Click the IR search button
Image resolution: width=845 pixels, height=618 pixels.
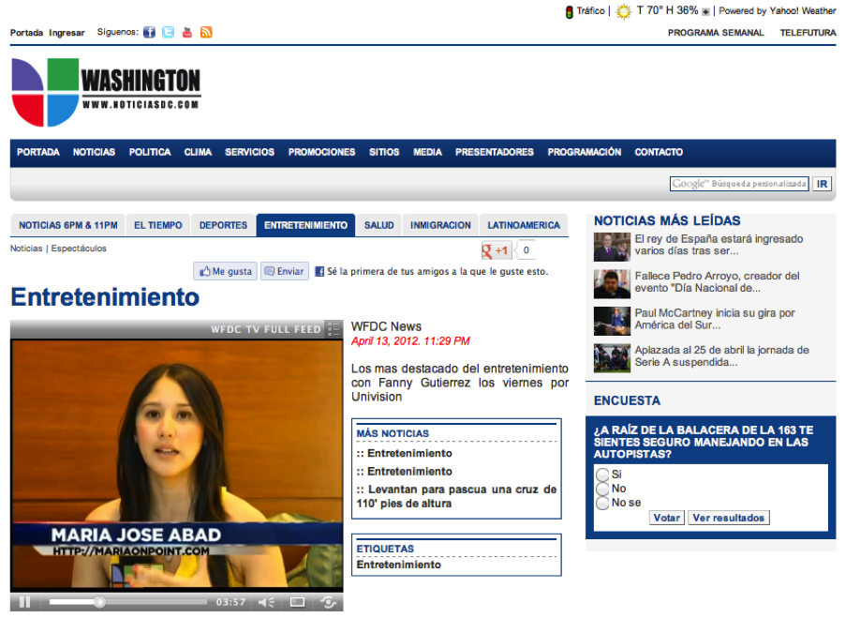822,184
